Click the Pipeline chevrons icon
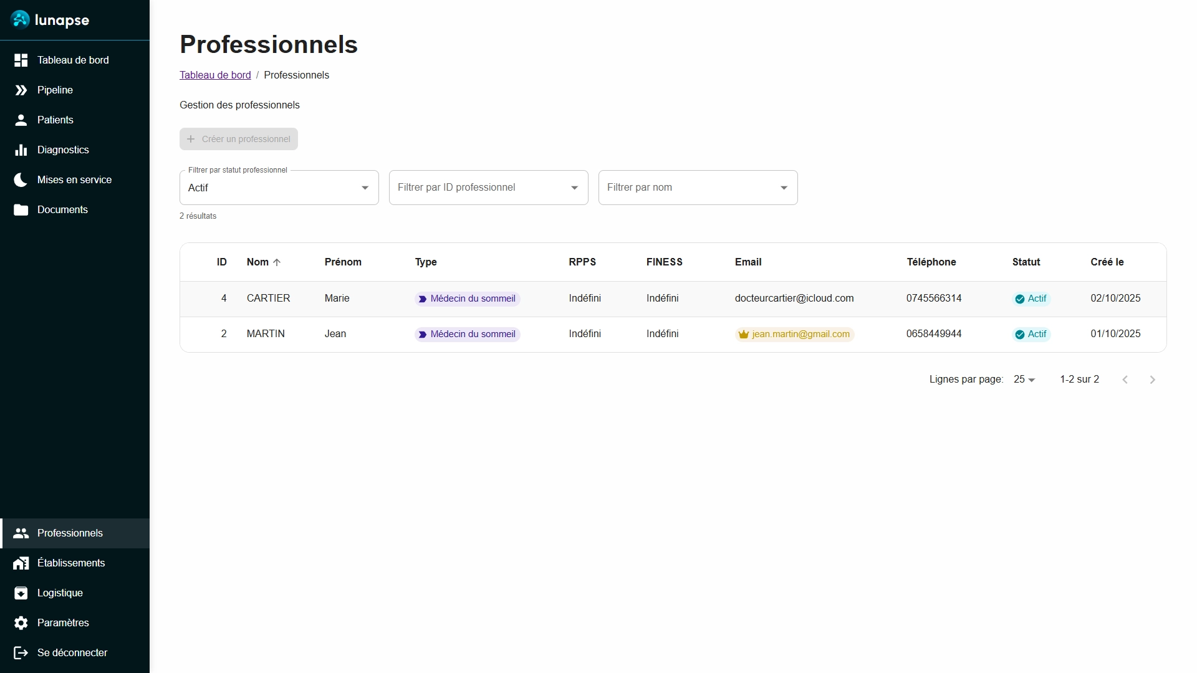 tap(21, 90)
